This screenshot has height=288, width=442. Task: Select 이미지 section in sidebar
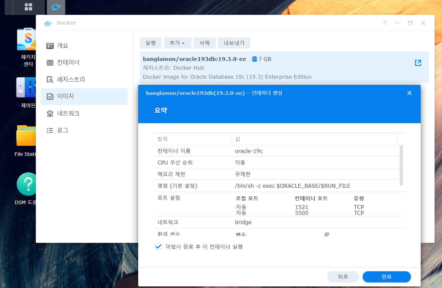coord(84,96)
